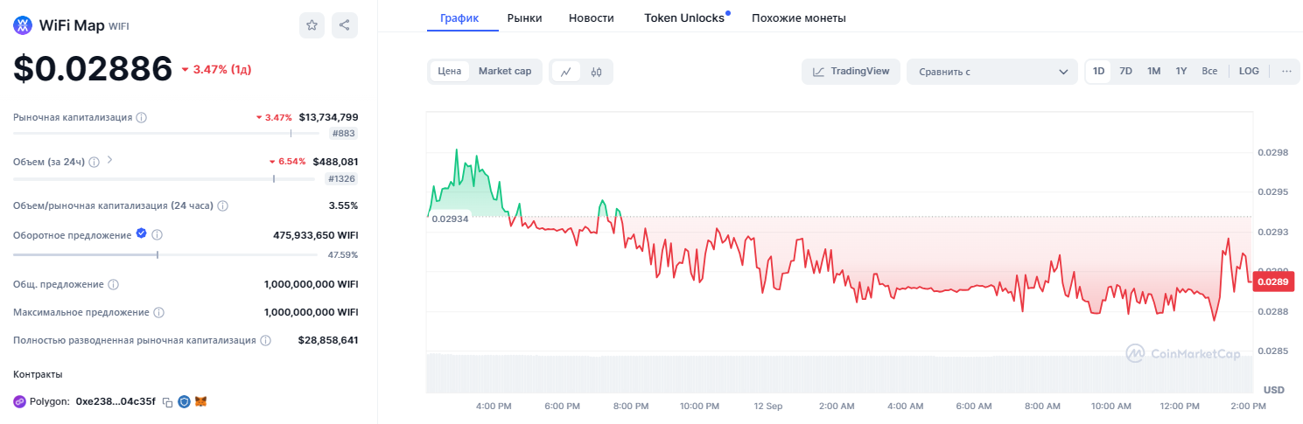Viewport: 1303px width, 424px height.
Task: Click the MetaMask fox icon
Action: tap(200, 401)
